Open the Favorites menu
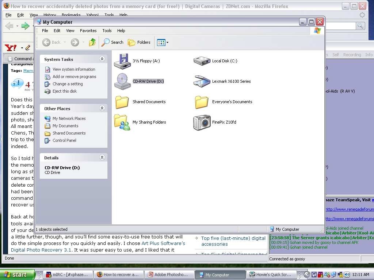The width and height of the screenshot is (374, 280). point(88,31)
